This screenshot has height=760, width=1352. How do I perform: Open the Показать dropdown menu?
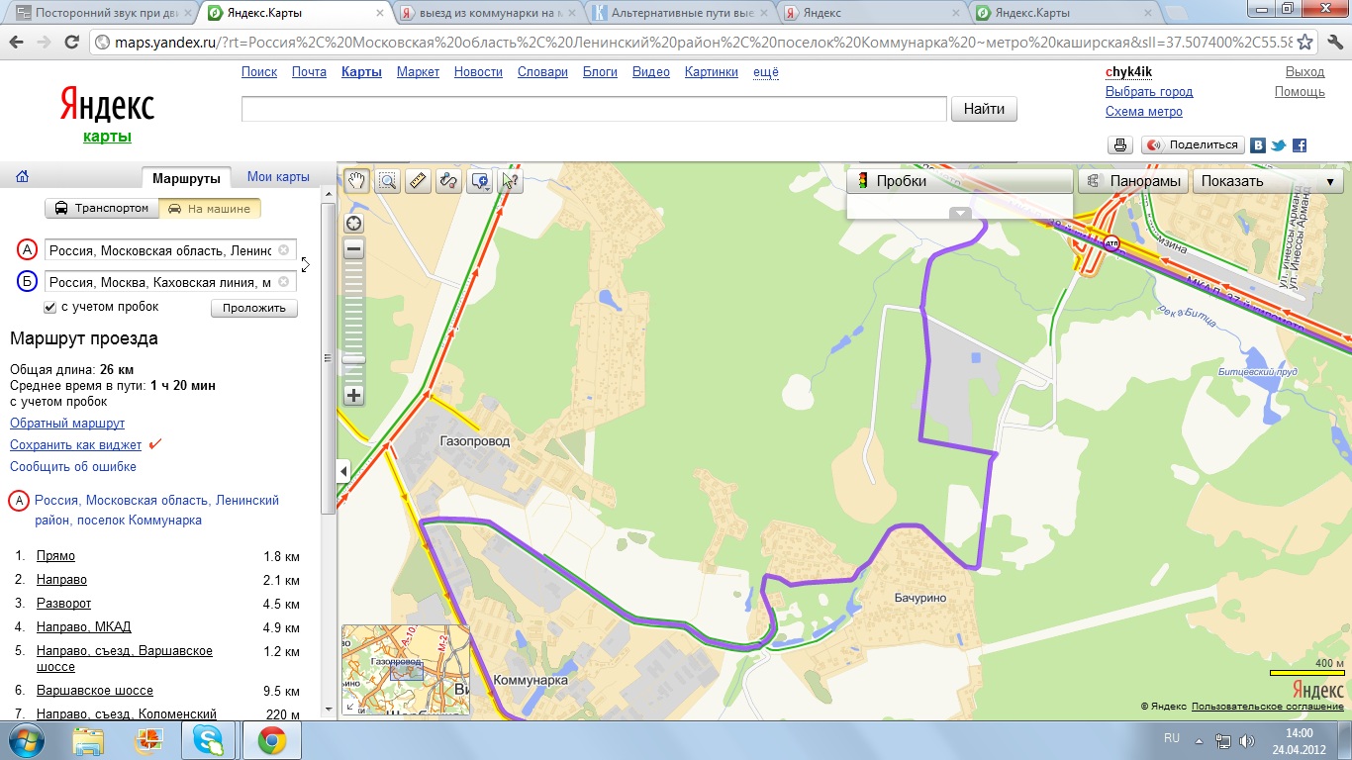[1269, 181]
